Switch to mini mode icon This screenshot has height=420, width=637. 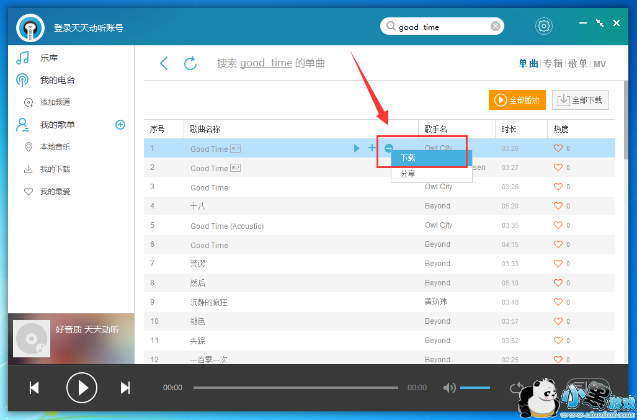pyautogui.click(x=600, y=23)
